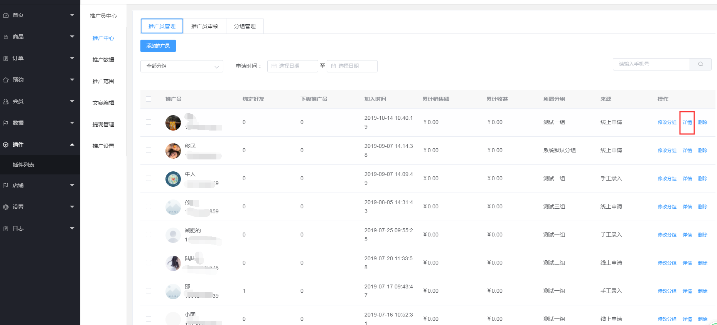Click the 会员 member icon in sidebar
This screenshot has width=717, height=325.
point(6,102)
